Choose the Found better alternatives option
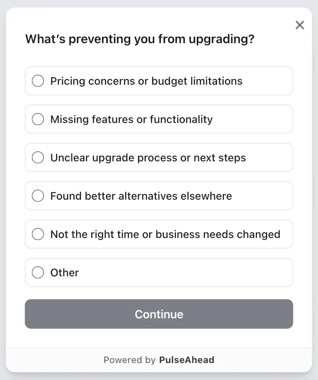The height and width of the screenshot is (380, 318). click(x=159, y=196)
